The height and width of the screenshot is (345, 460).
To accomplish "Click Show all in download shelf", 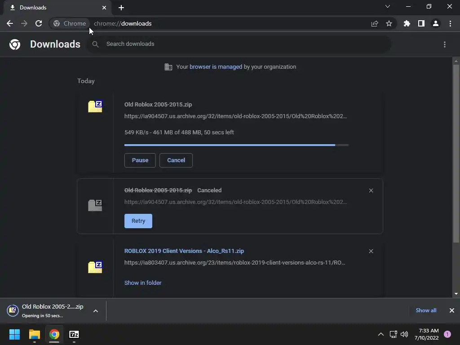I will click(426, 310).
